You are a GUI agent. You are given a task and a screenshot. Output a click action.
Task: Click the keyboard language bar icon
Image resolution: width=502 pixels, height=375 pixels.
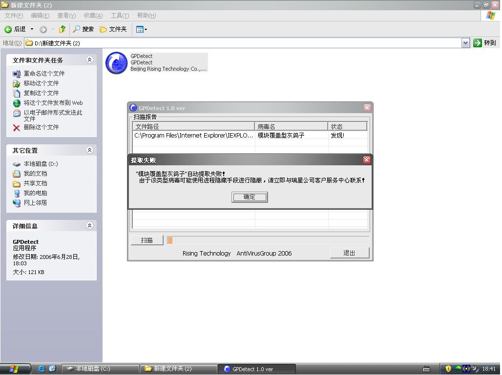click(426, 369)
